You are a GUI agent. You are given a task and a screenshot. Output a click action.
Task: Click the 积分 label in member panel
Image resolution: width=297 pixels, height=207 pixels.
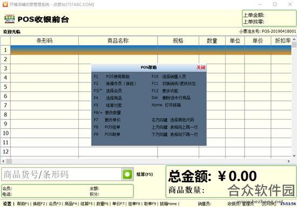94,194
